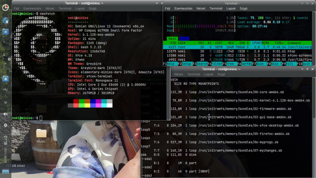316x178 pixels.
Task: Open the volume control on the panel
Action: pyautogui.click(x=6, y=114)
